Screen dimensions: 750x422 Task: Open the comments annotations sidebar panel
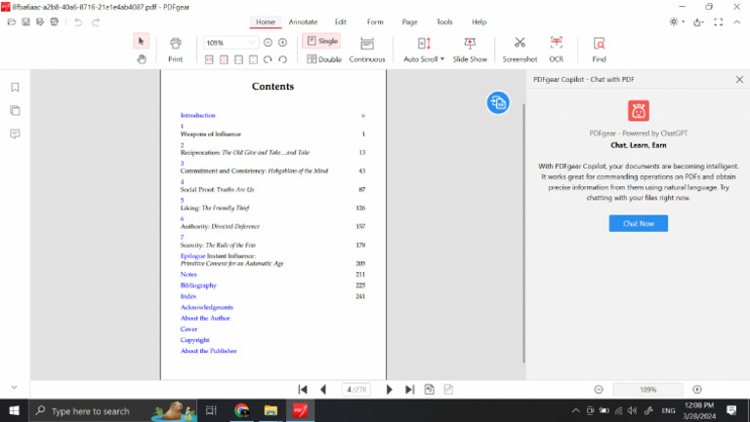click(15, 134)
